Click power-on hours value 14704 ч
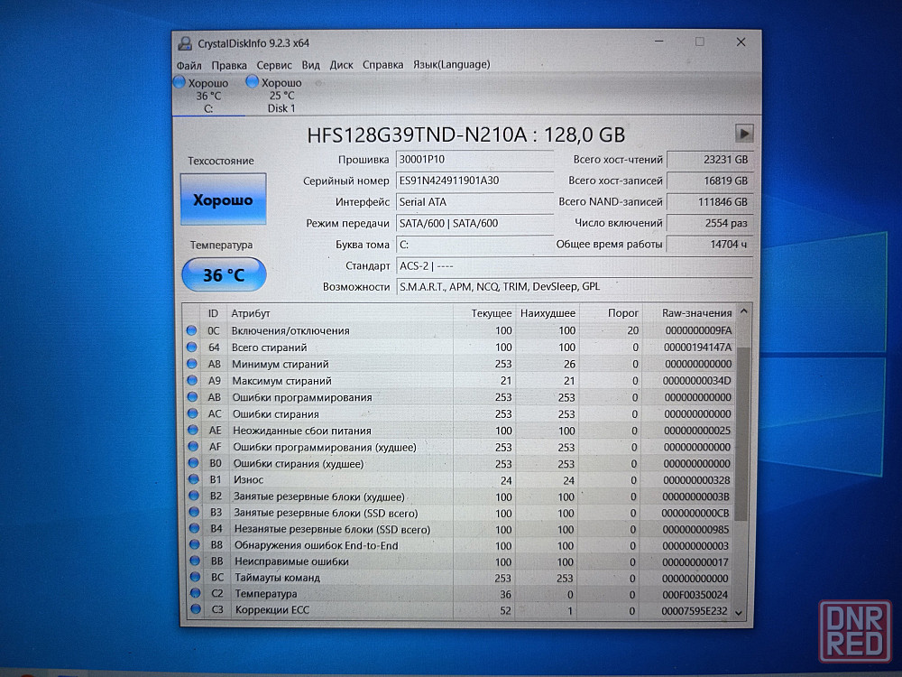Screen dimensions: 902x677 (709, 244)
